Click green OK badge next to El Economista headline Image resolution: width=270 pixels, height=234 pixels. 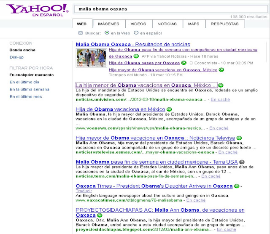[x=184, y=63]
